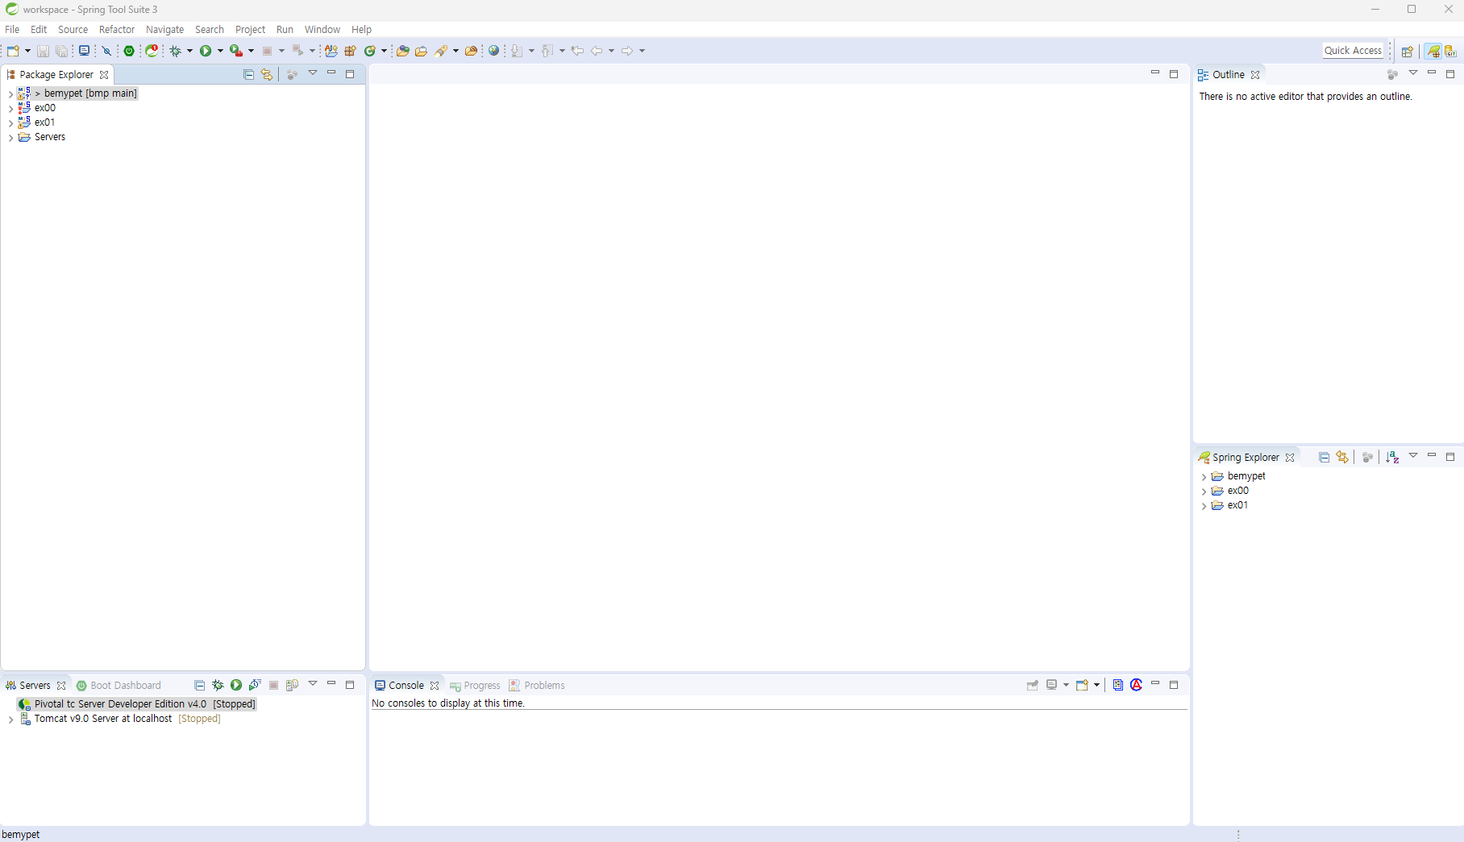Close the Outline view tab
Image resolution: width=1464 pixels, height=842 pixels.
(x=1255, y=75)
